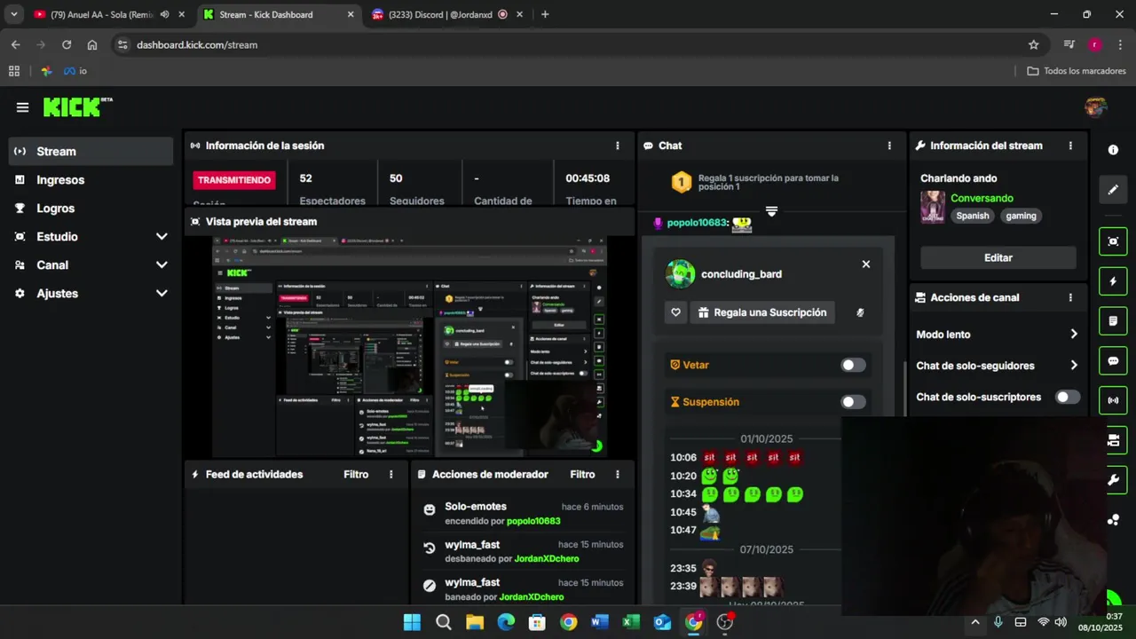Enable the Suspensión toggle
This screenshot has height=639, width=1136.
tap(853, 402)
